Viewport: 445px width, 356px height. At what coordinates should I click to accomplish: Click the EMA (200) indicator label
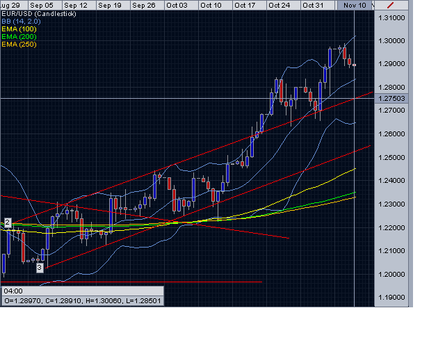(19, 37)
